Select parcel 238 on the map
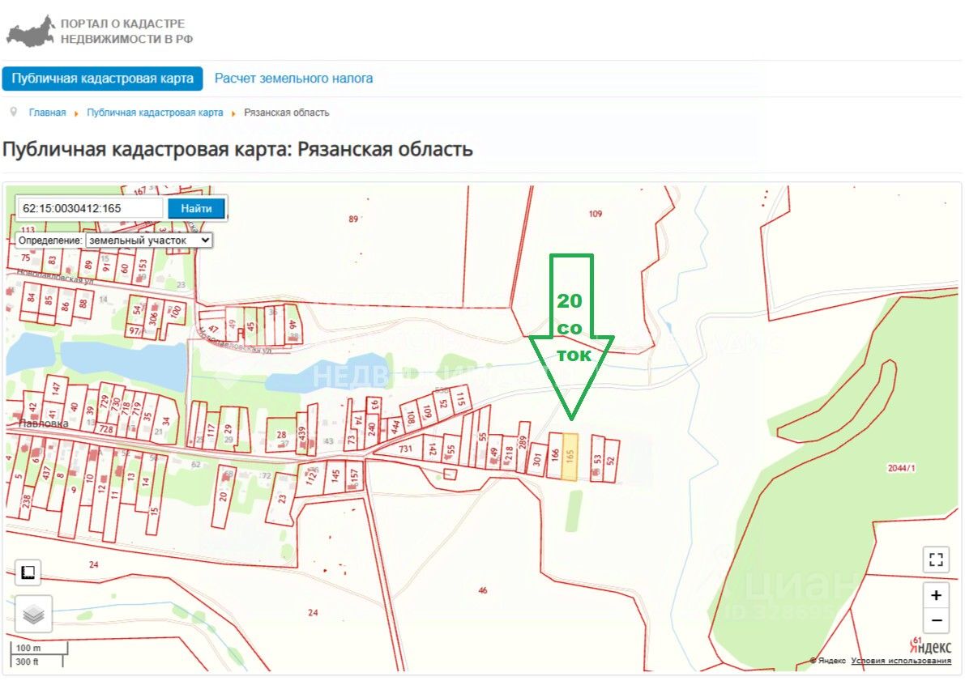 pos(26,501)
